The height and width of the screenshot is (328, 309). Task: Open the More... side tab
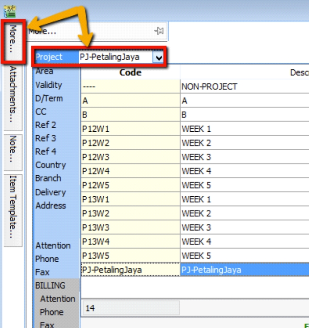pos(13,41)
